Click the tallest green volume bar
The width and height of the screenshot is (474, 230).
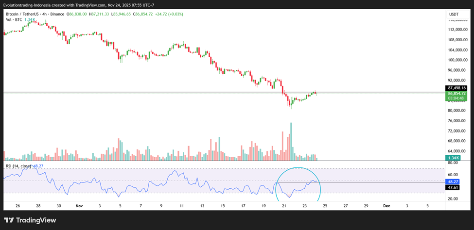pyautogui.click(x=291, y=142)
